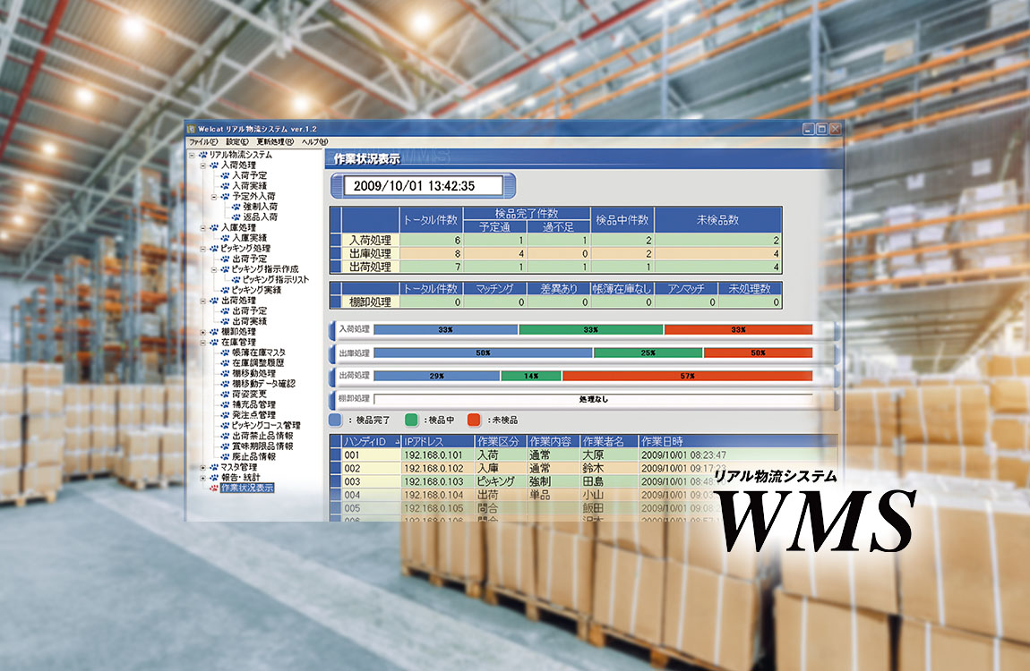Click the paw icon beside 報告・統計
The image size is (1030, 671).
pos(214,478)
